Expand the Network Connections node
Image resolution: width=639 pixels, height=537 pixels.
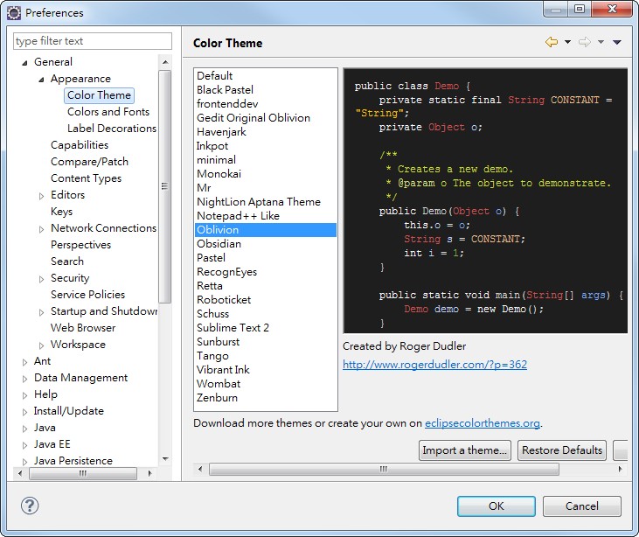click(42, 229)
